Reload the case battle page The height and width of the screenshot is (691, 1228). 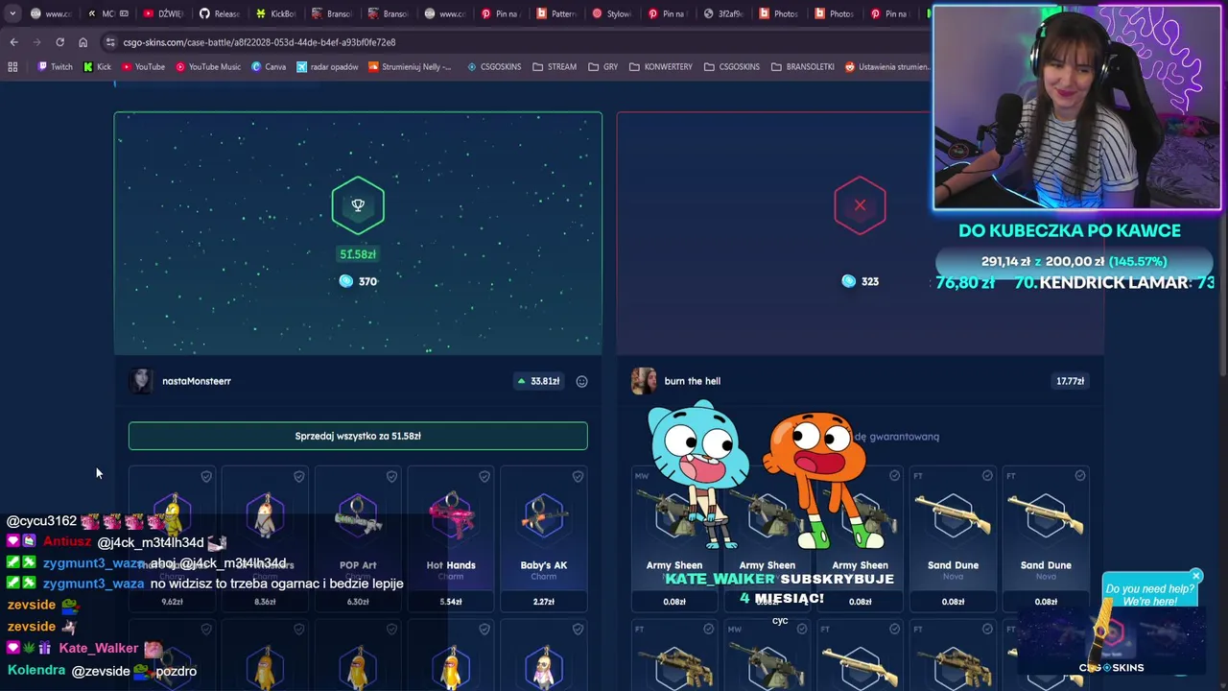click(x=59, y=42)
